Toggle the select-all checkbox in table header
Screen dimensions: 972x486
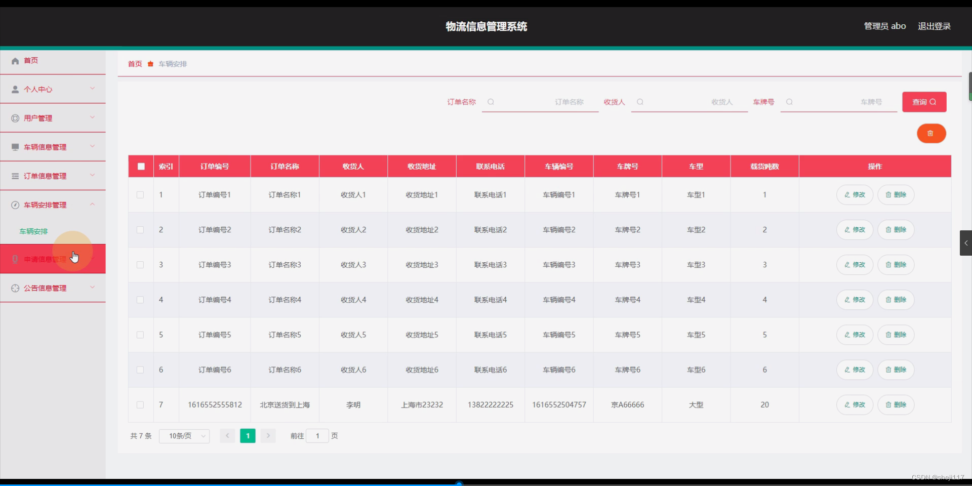click(x=141, y=166)
